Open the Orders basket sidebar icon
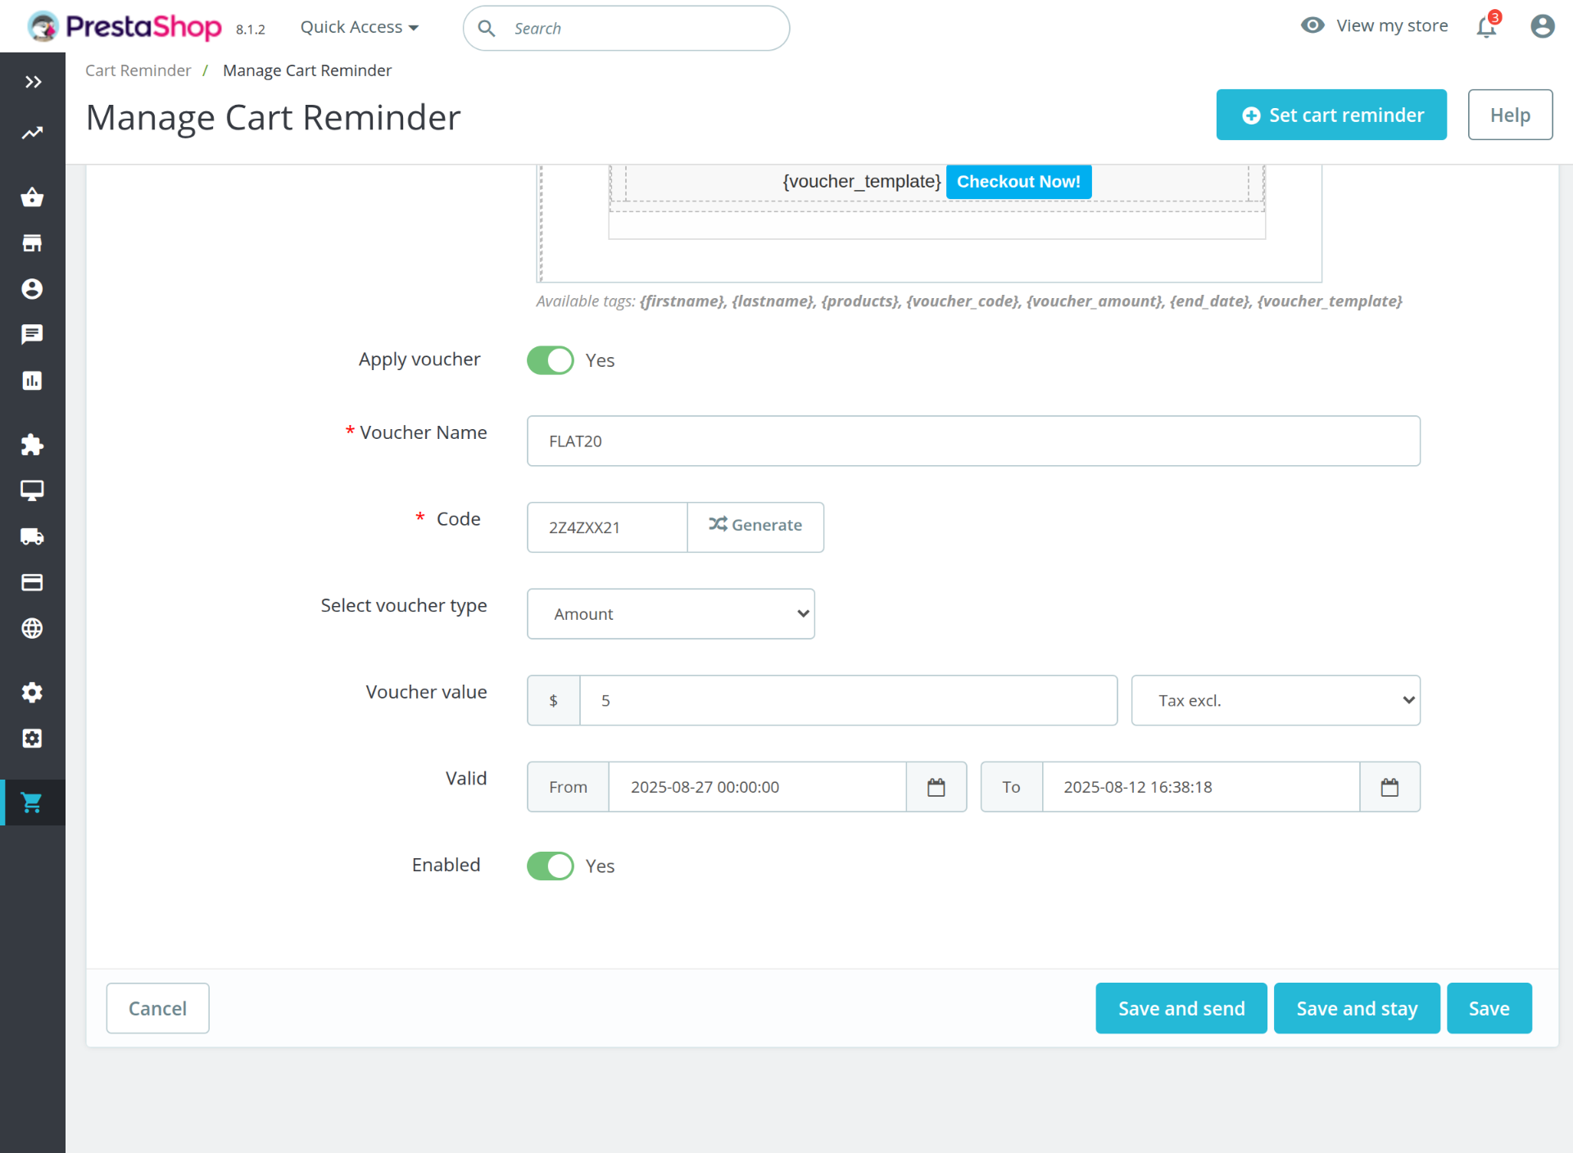Viewport: 1573px width, 1153px height. [32, 197]
